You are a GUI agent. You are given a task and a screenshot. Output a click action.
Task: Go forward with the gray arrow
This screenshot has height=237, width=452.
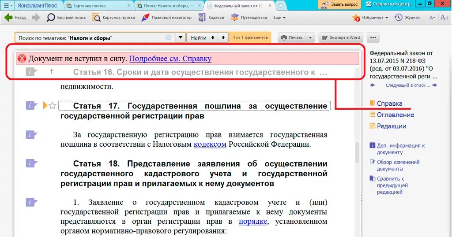pos(36,17)
